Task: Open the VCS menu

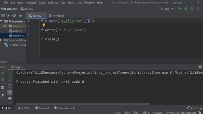Action: pyautogui.click(x=79, y=3)
